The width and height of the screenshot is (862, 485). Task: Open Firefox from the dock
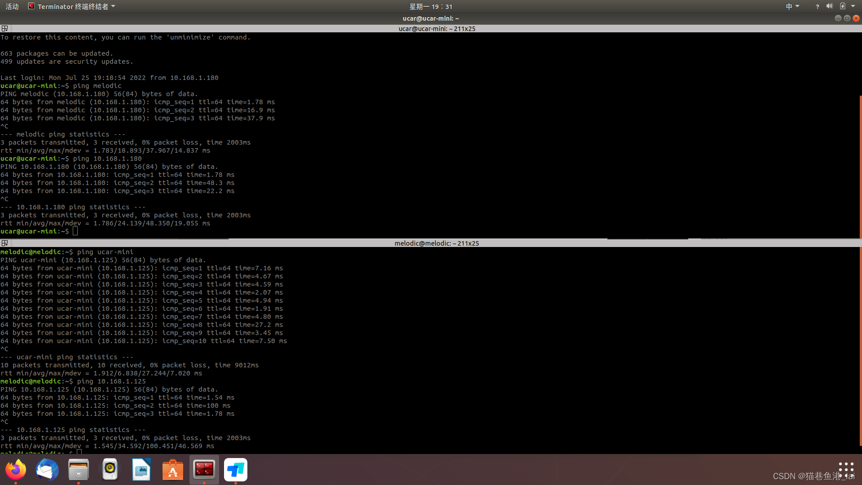coord(16,470)
